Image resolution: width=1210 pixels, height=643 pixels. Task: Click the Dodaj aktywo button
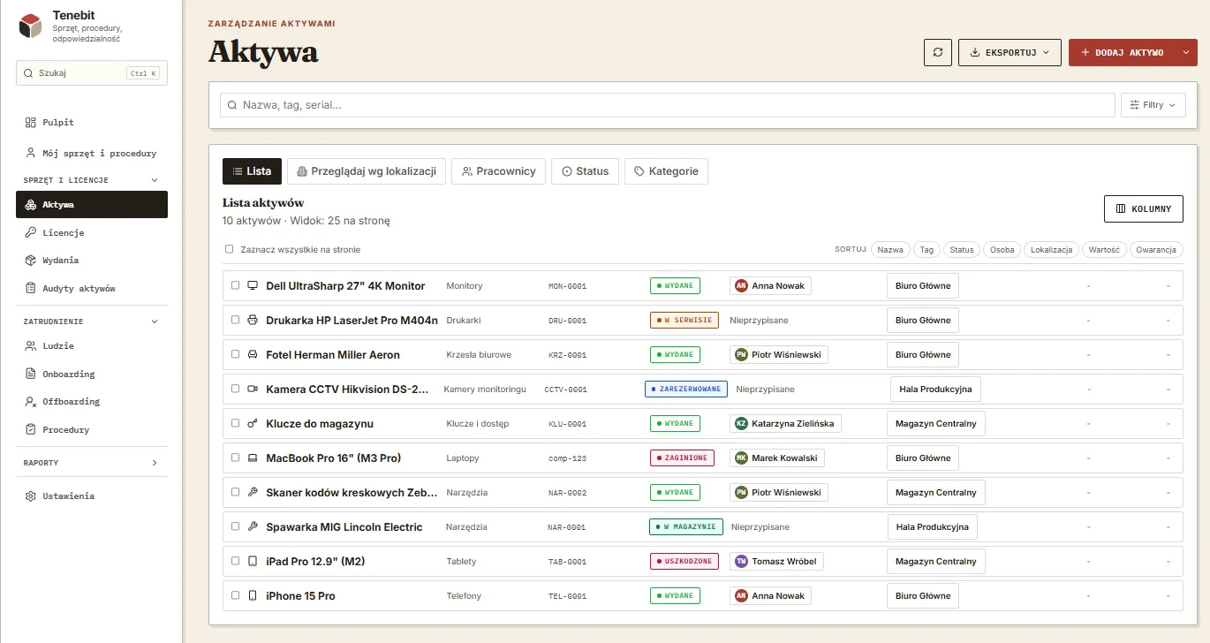(x=1122, y=52)
